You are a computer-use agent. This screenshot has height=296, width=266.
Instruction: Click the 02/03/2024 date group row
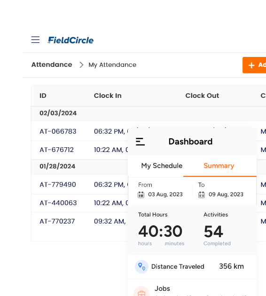(x=149, y=113)
